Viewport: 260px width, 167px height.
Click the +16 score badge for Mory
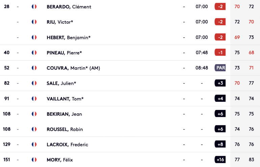click(220, 160)
